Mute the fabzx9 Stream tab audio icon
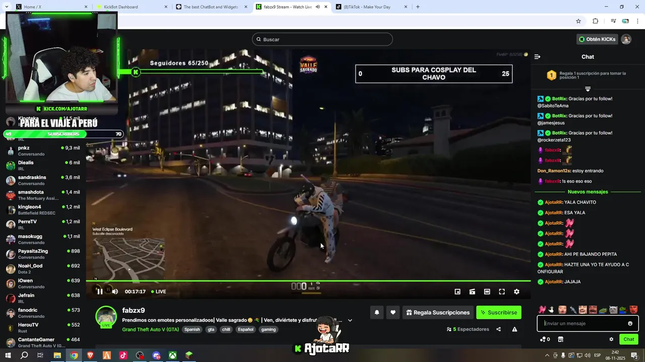Screen dimensions: 645x362 click(x=318, y=7)
